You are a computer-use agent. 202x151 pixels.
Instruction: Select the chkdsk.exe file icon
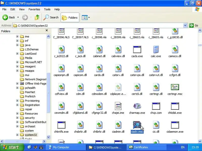click(x=175, y=106)
